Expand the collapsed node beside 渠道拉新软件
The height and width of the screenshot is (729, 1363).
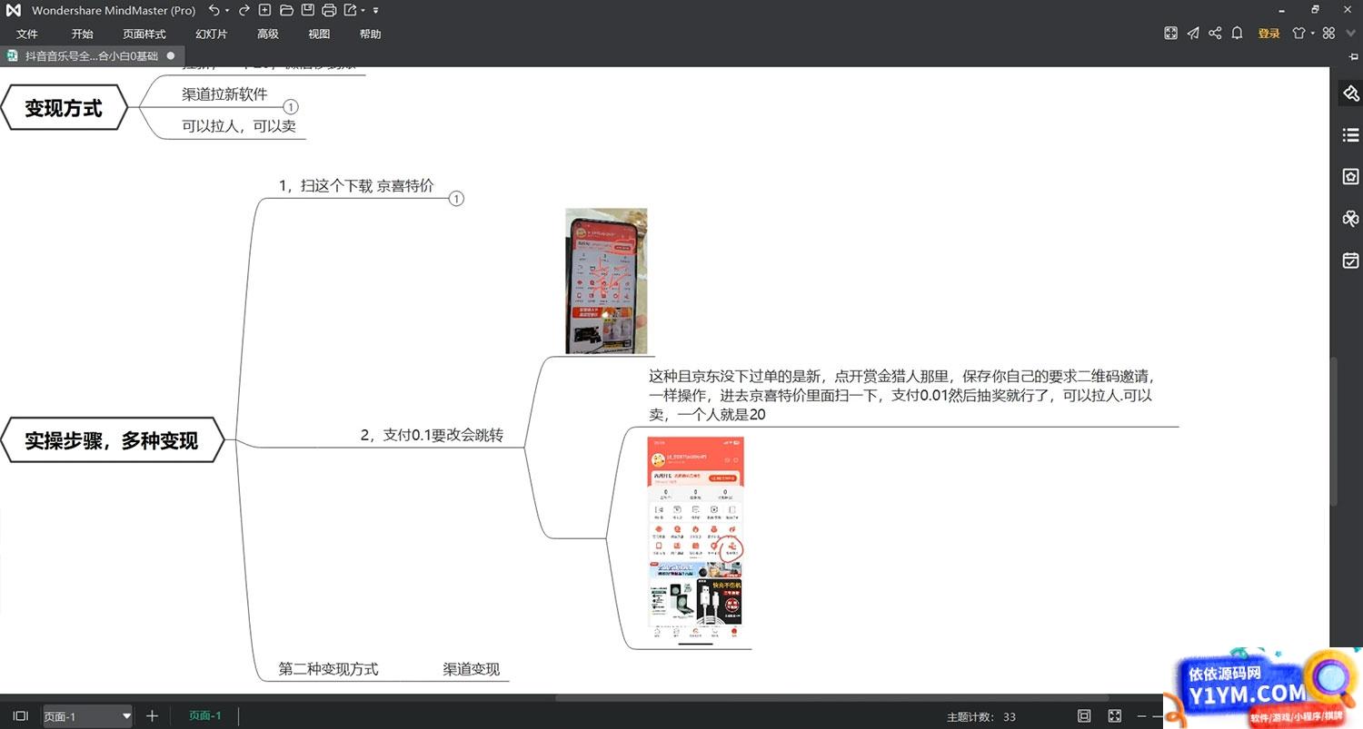291,107
